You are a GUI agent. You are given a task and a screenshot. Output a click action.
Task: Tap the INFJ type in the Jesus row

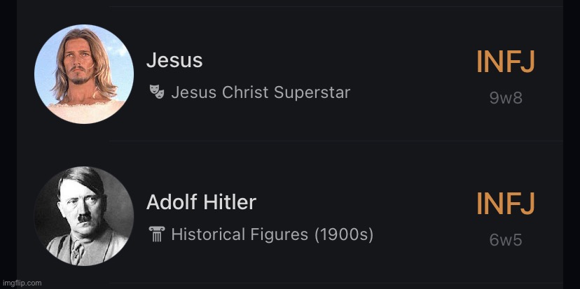click(x=505, y=62)
